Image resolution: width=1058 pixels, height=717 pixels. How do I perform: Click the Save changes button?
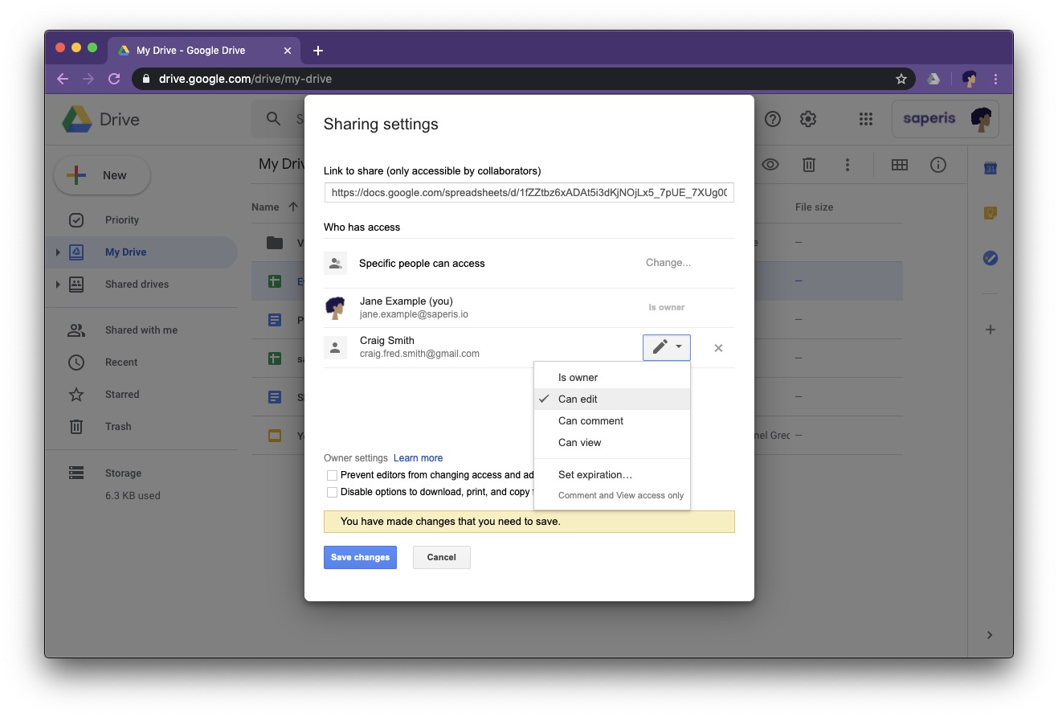360,557
